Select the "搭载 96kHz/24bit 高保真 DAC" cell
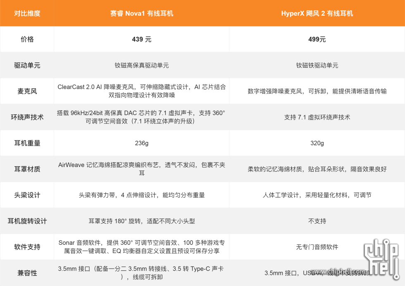The image size is (405, 286). [x=141, y=117]
